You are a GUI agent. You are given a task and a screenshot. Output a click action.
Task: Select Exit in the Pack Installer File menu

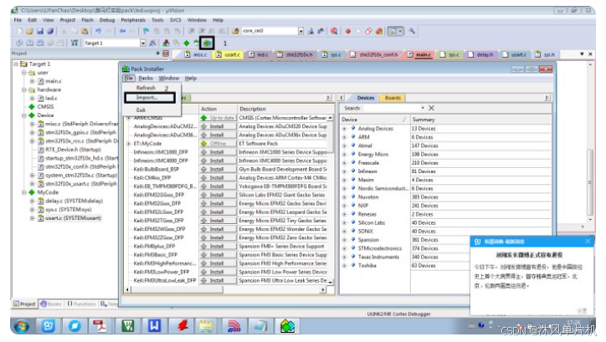click(141, 110)
